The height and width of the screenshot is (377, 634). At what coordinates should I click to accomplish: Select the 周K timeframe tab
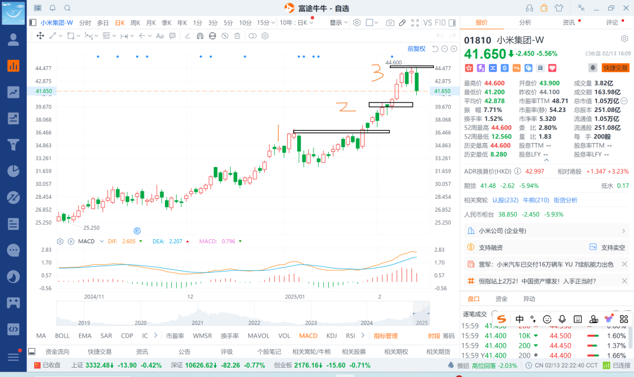(135, 23)
